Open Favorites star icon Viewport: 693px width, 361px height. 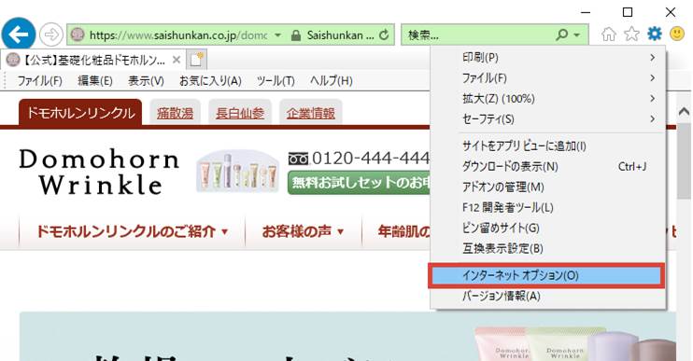pyautogui.click(x=631, y=34)
